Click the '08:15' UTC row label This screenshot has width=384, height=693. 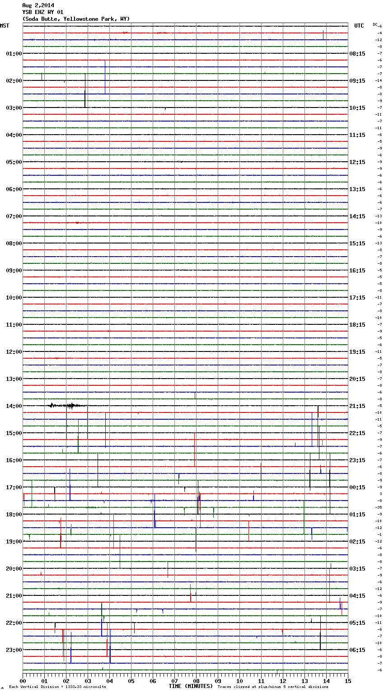pos(357,54)
